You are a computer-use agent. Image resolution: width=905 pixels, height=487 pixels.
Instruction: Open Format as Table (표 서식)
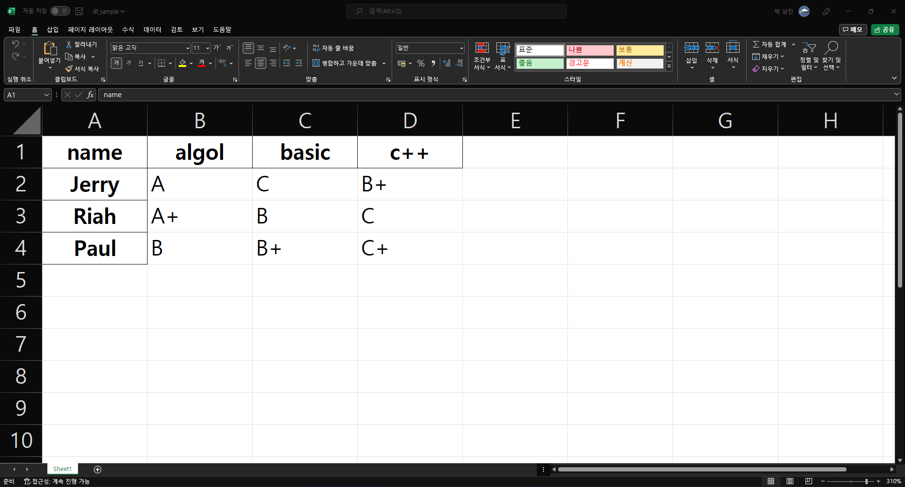point(503,56)
